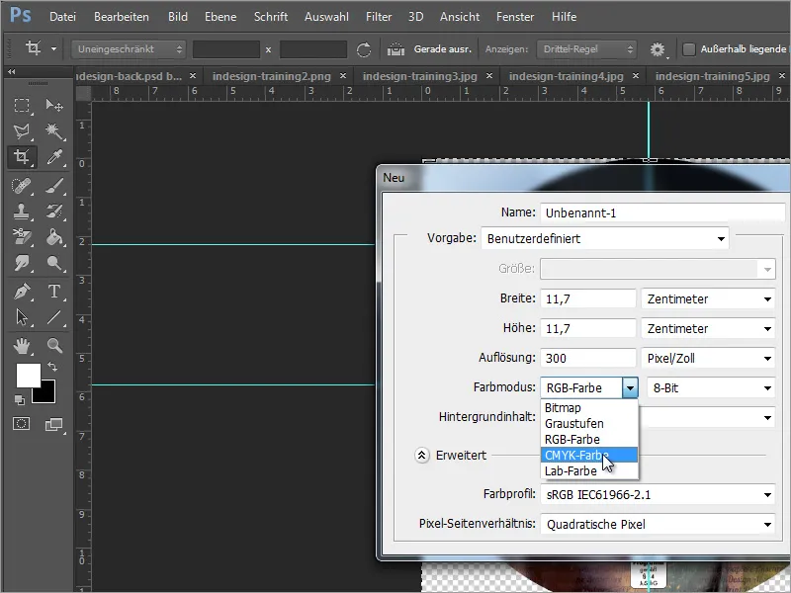Viewport: 791px width, 593px height.
Task: Click the Auflösung value field
Action: (587, 358)
